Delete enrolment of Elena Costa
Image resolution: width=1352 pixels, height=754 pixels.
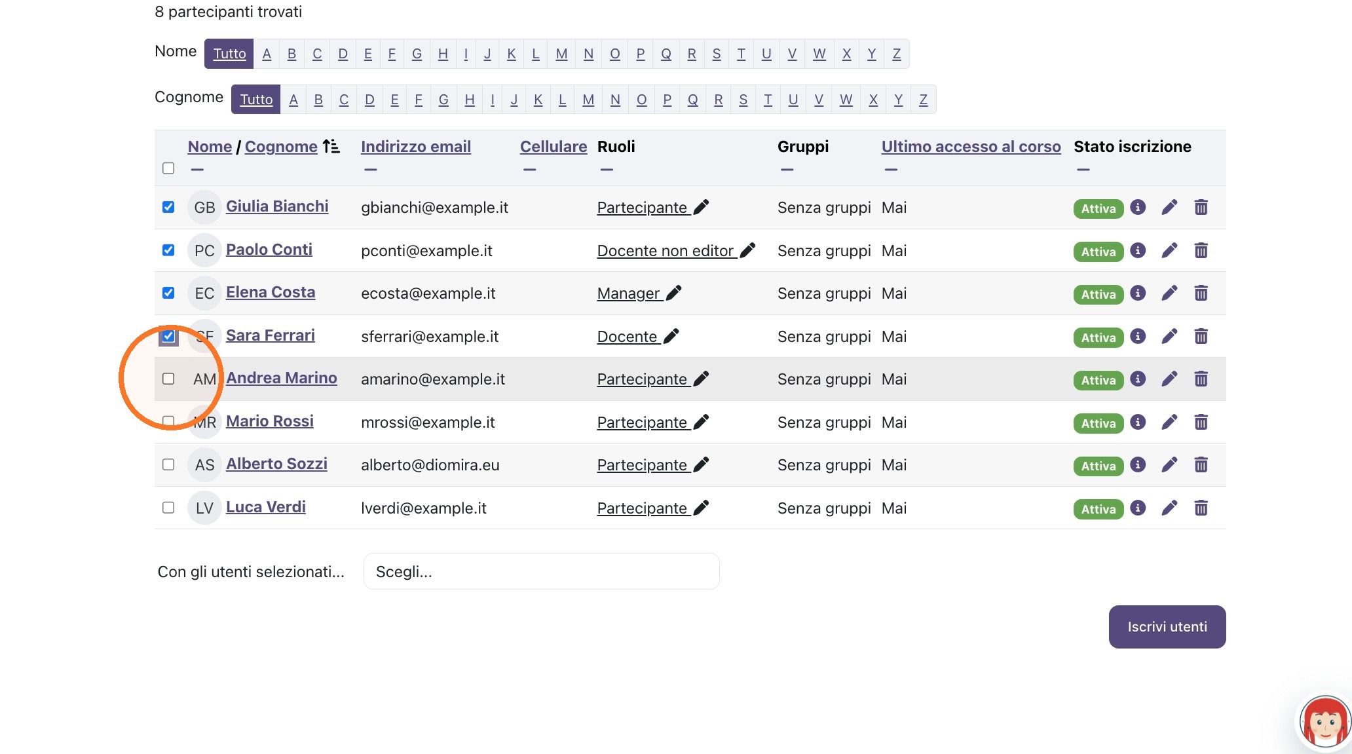(1201, 293)
